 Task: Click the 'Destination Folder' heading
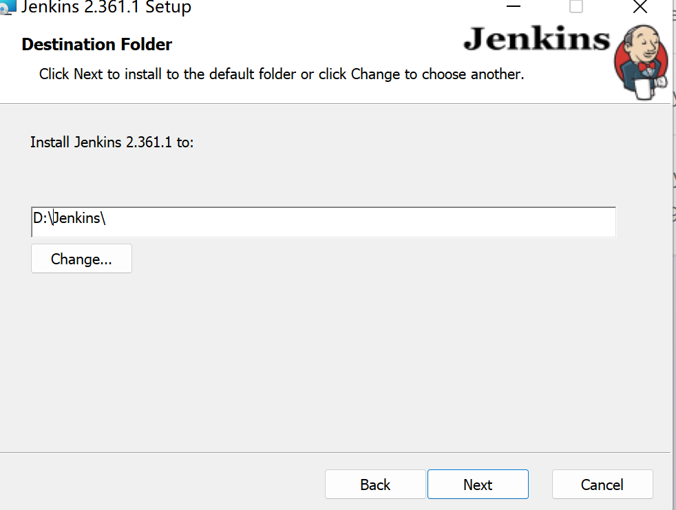pos(97,45)
